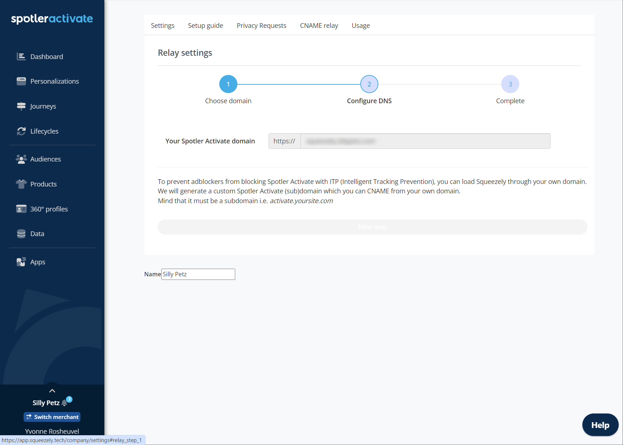Go back to step 1 Choose domain
Image resolution: width=623 pixels, height=445 pixels.
(x=228, y=84)
